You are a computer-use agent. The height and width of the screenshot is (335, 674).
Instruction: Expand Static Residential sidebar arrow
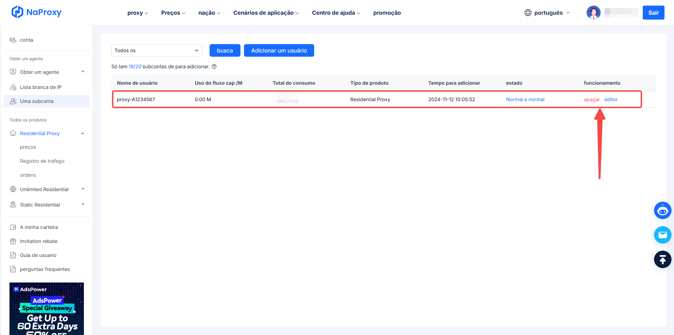tap(83, 204)
